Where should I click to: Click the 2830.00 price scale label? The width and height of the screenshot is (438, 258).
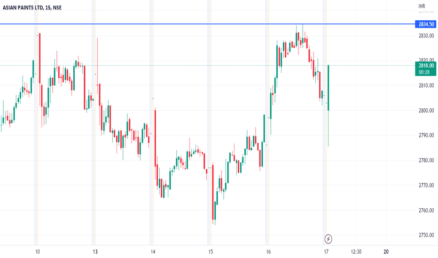(x=426, y=36)
